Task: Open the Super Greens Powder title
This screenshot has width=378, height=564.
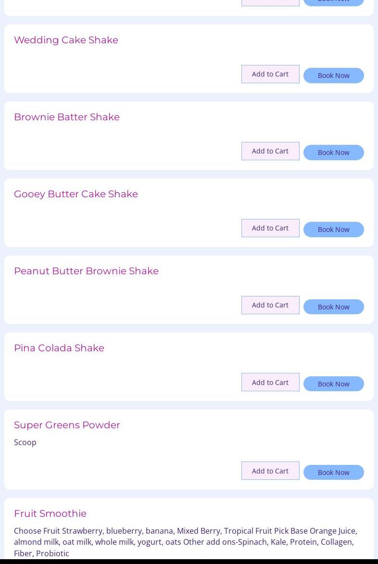Action: [67, 425]
